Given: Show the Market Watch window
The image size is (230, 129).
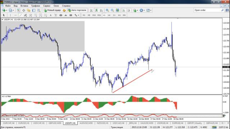Looking at the screenshot, I should pyautogui.click(x=18, y=10).
